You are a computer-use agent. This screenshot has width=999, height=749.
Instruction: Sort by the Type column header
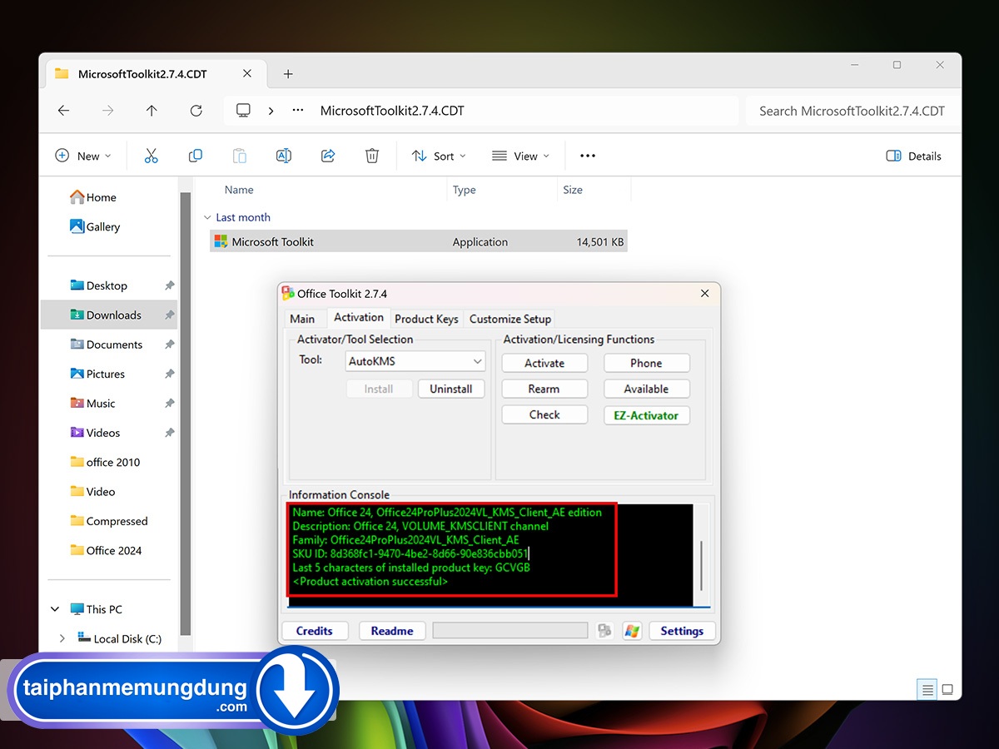pos(464,190)
